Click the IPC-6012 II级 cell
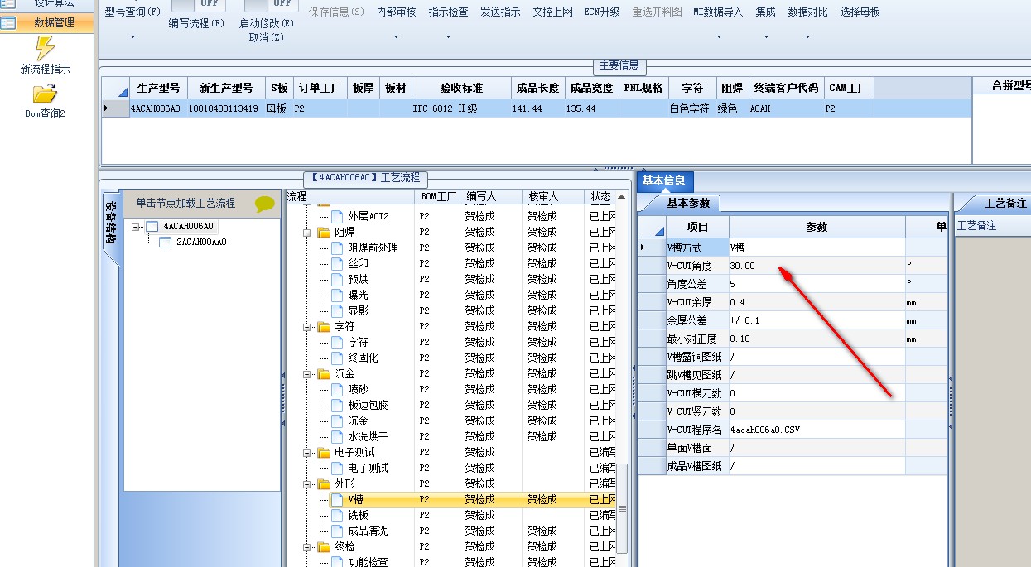This screenshot has height=567, width=1031. (460, 108)
